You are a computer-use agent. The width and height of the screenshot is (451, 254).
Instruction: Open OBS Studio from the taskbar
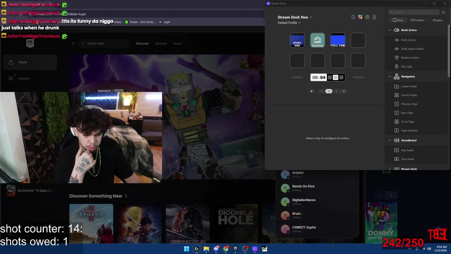[245, 249]
